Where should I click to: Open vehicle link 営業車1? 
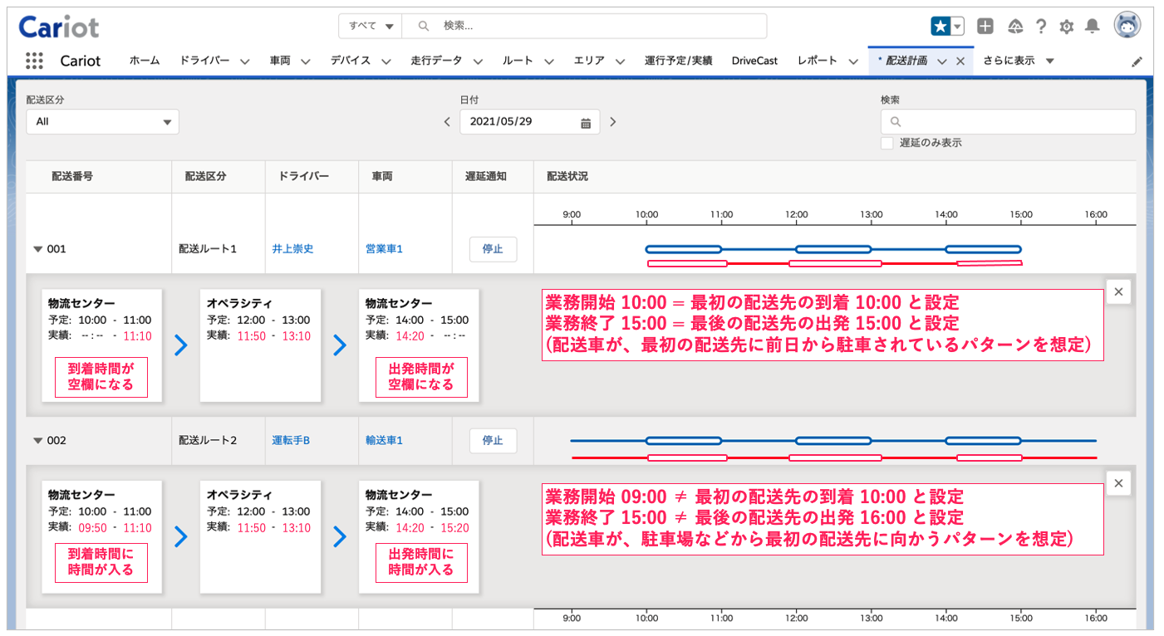click(x=384, y=249)
